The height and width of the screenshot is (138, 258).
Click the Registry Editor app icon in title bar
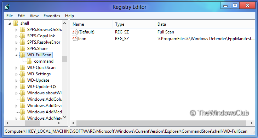coord(7,7)
